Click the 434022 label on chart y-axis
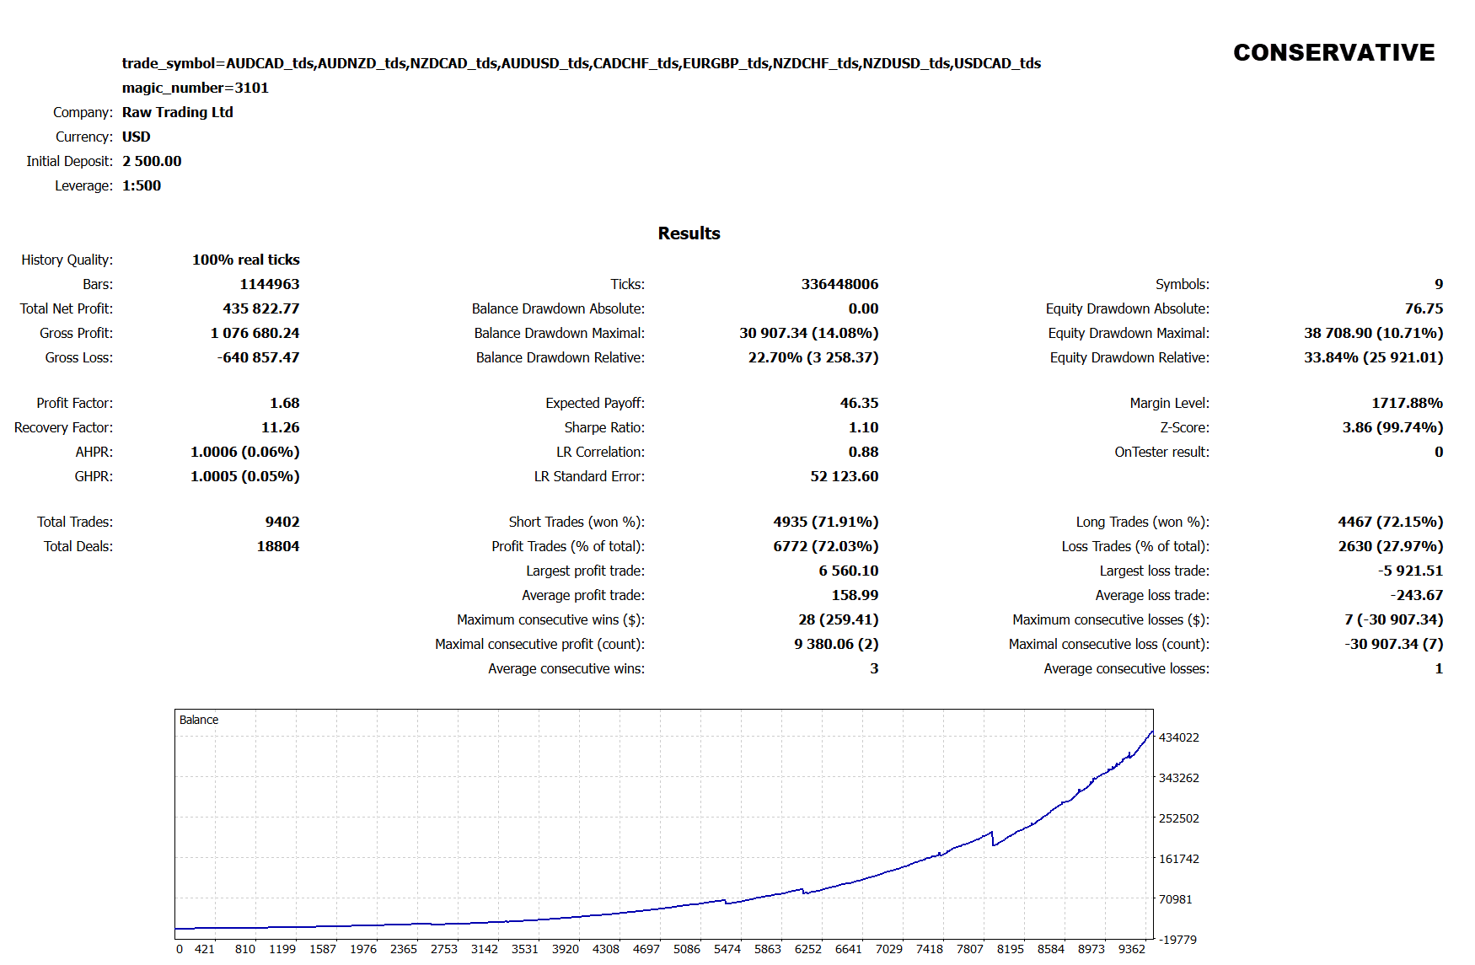This screenshot has height=965, width=1475. pos(1178,737)
